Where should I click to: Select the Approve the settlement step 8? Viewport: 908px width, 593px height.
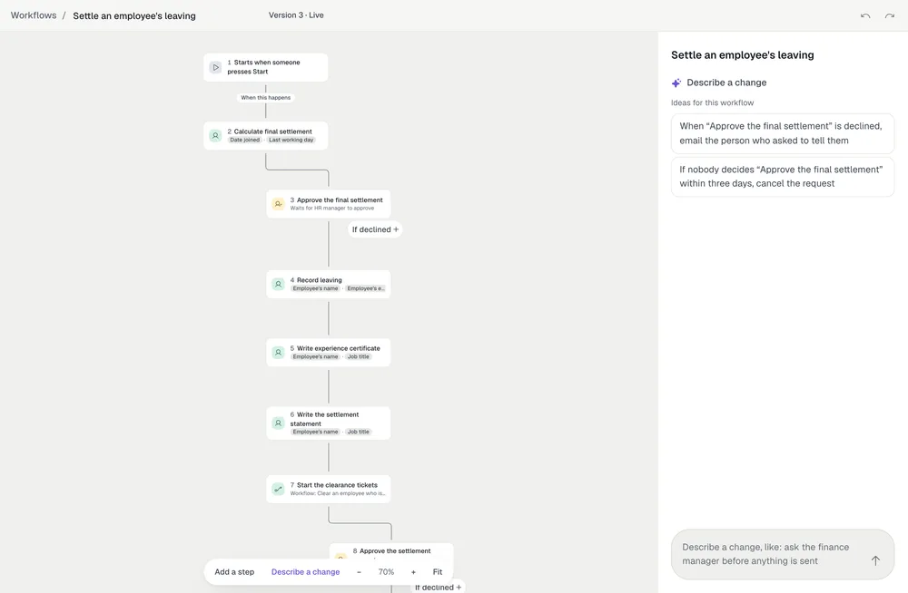pos(391,551)
